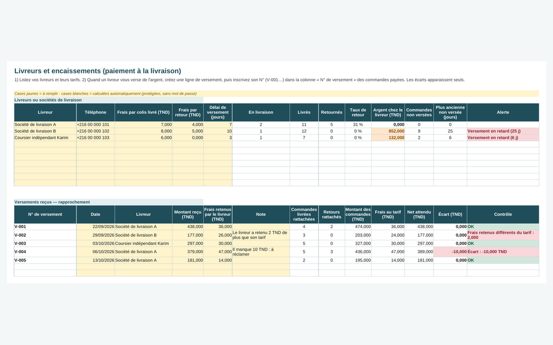553x345 pixels.
Task: Click 'Argent chez le livreur (TND)' header
Action: point(388,112)
